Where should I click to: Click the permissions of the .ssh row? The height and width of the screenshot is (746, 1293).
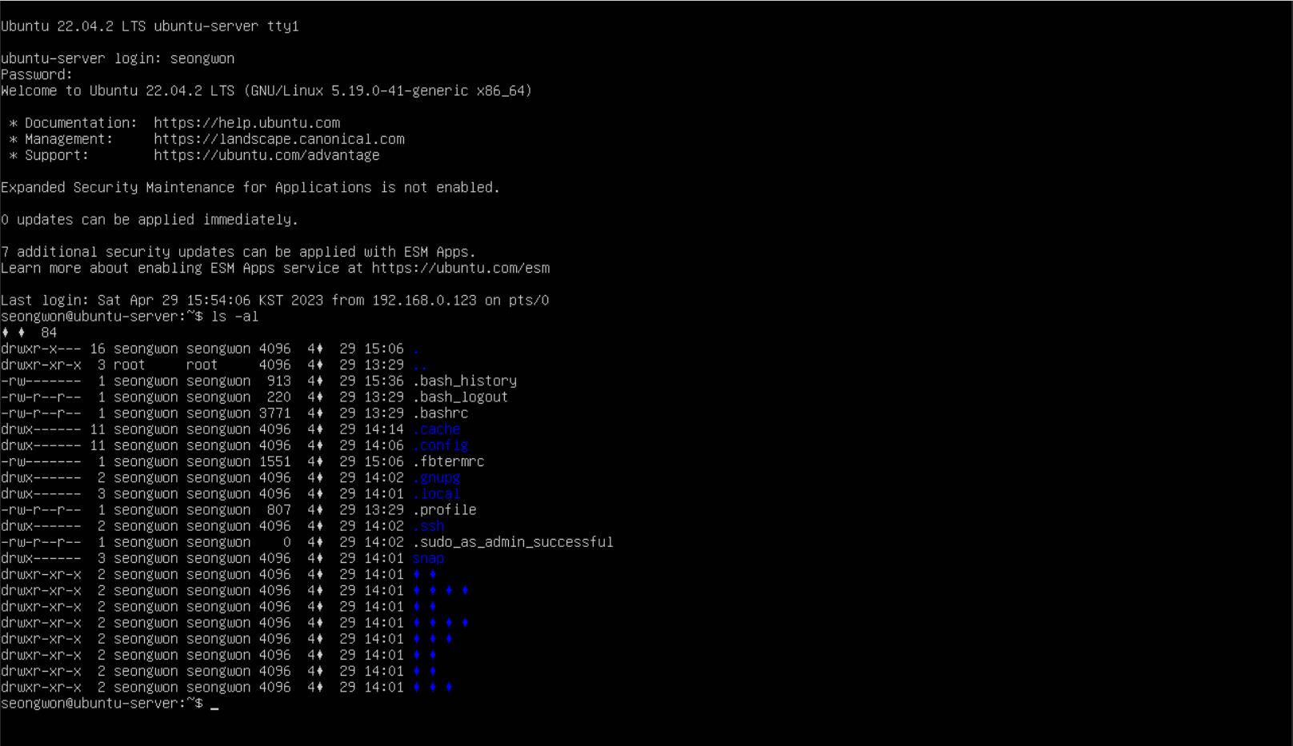pyautogui.click(x=41, y=526)
